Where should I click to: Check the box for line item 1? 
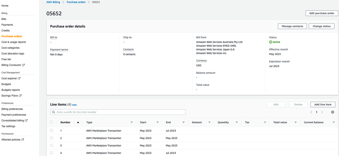pos(52,130)
